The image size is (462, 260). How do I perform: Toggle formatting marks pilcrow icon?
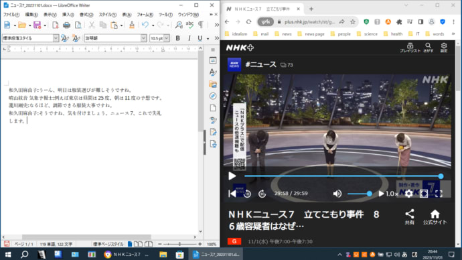(x=201, y=25)
